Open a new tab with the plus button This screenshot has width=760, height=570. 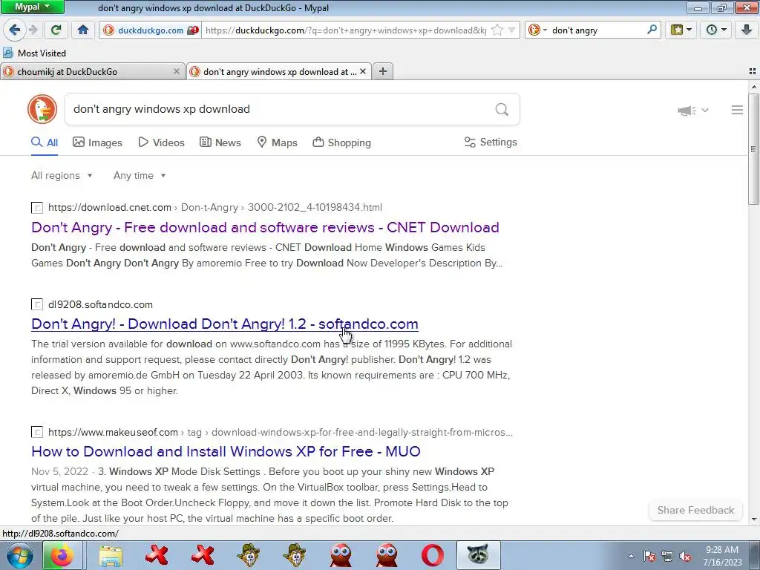[x=383, y=72]
